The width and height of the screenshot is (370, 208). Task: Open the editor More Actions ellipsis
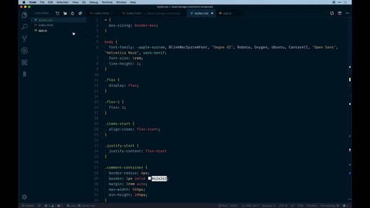tap(347, 13)
